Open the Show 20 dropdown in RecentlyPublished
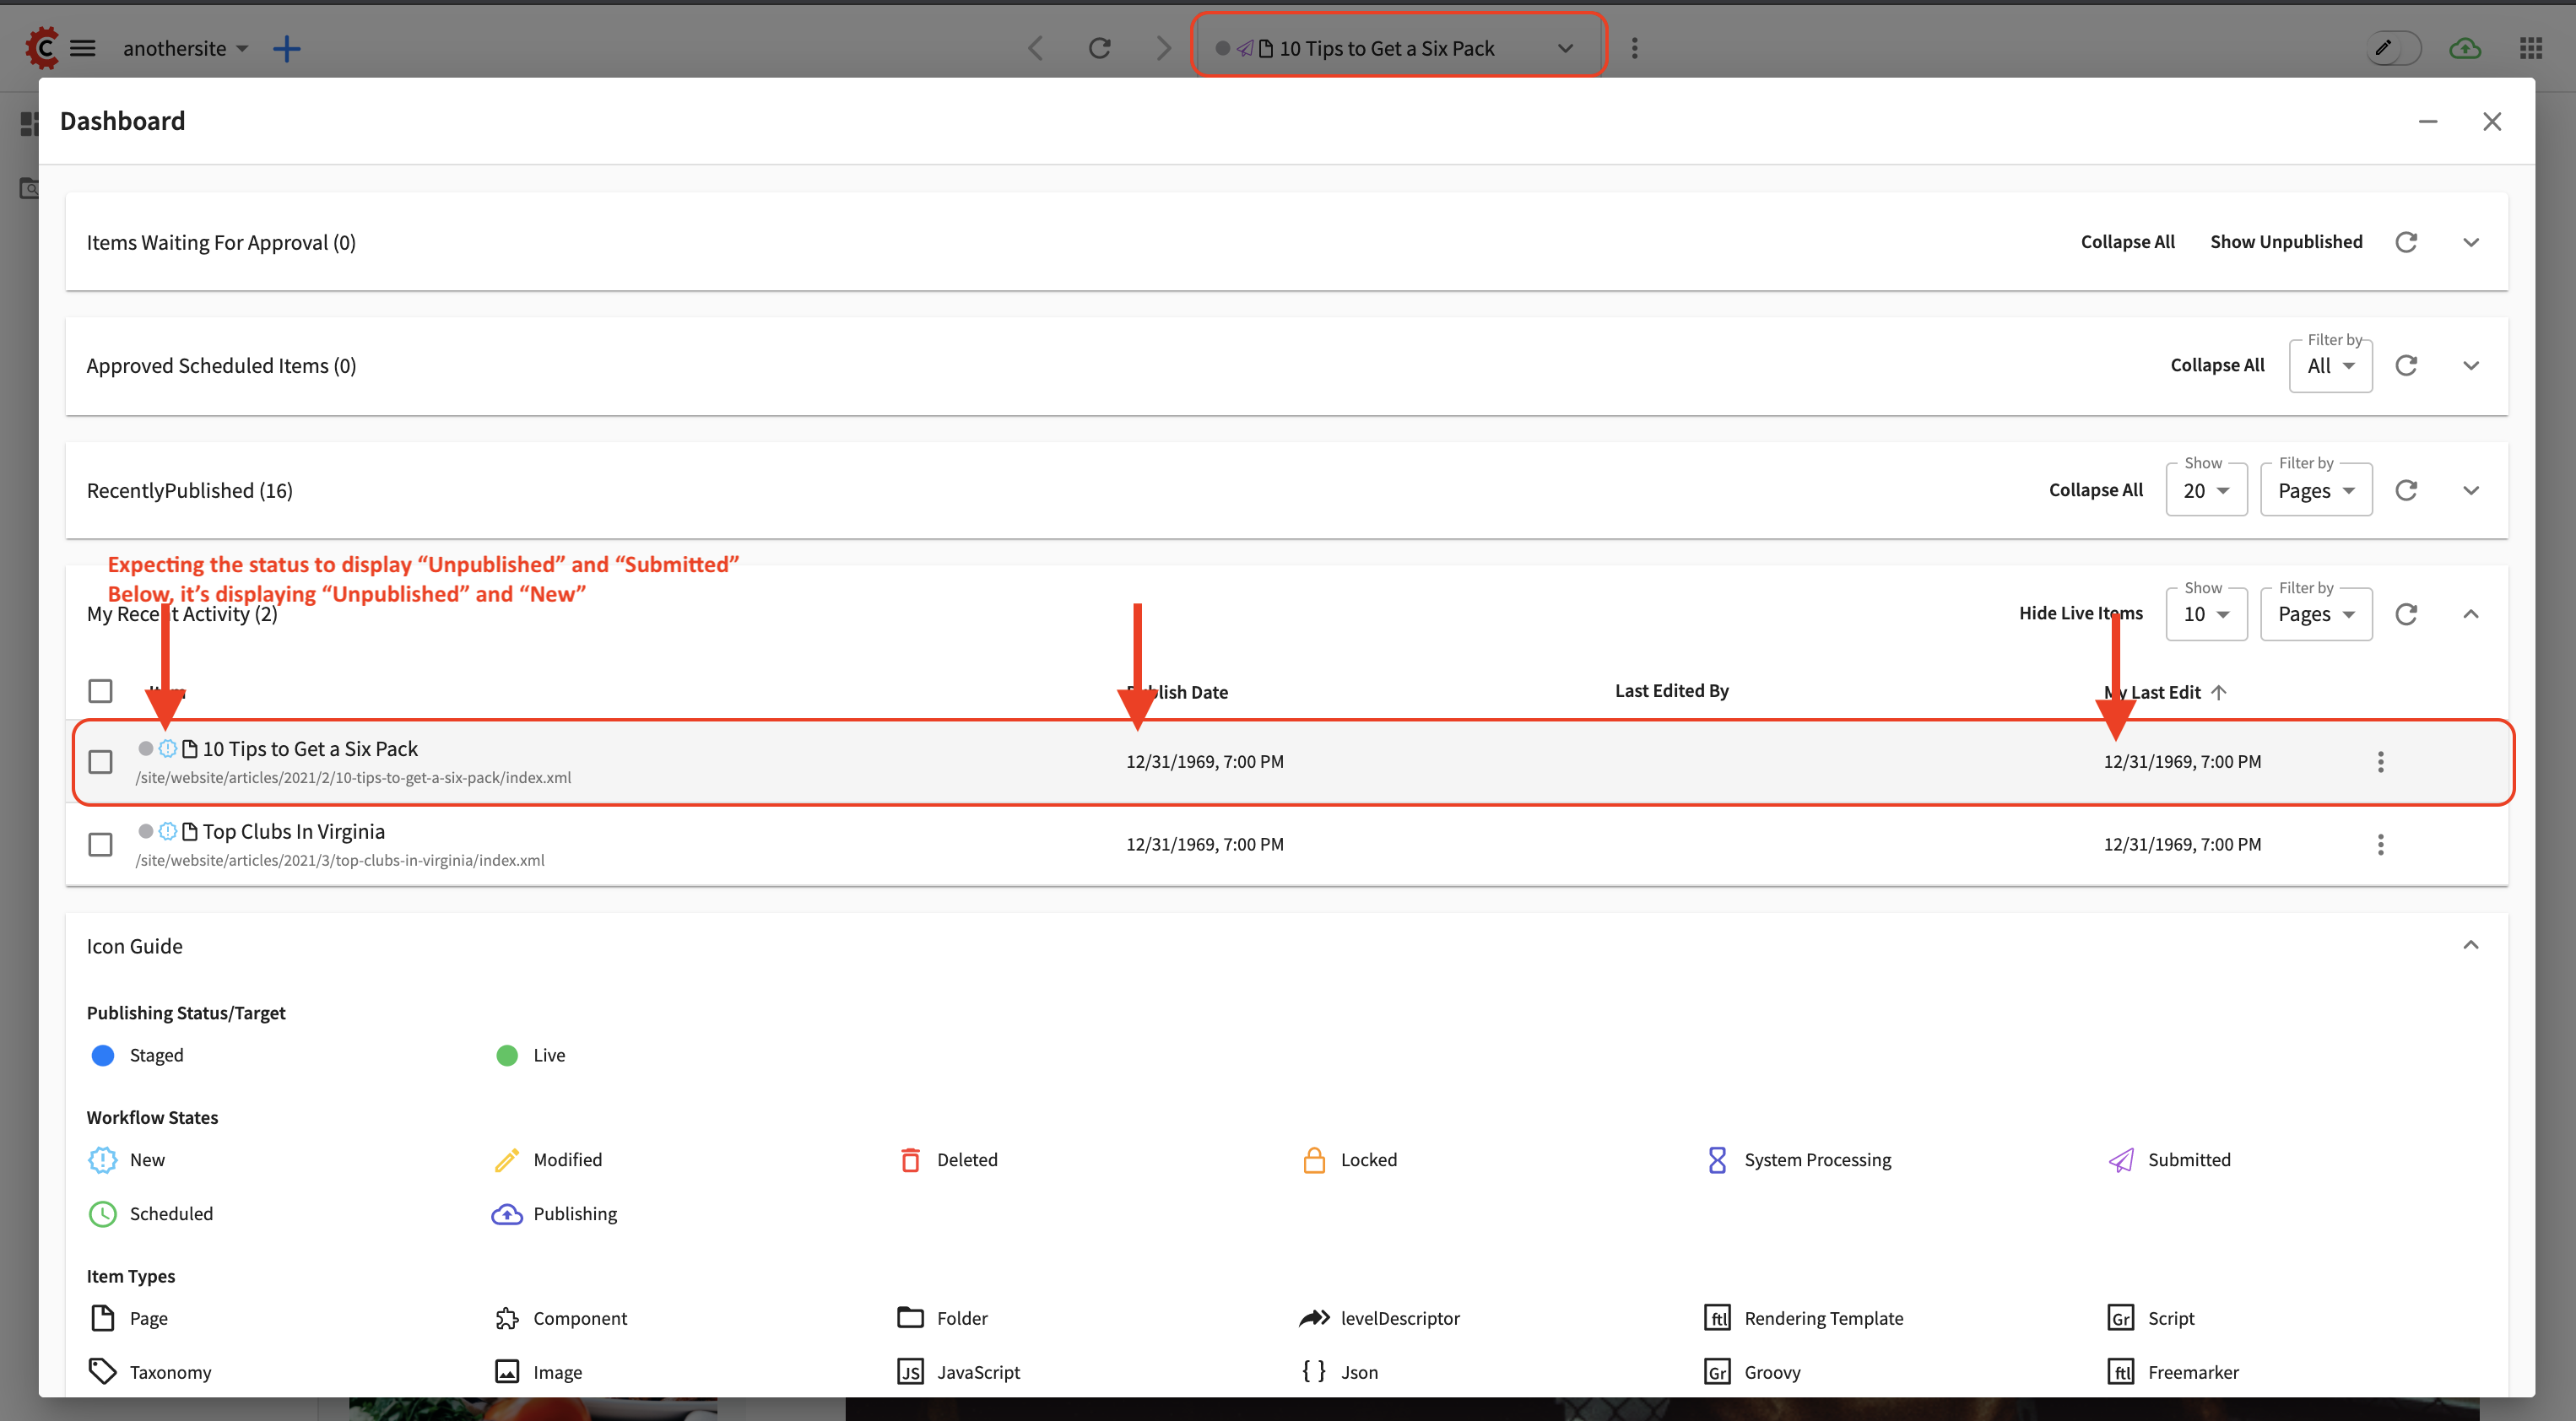This screenshot has width=2576, height=1421. (x=2206, y=490)
